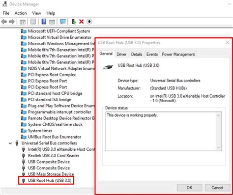Scan for hardware changes monitor icon
Screen dimensions: 233x195
coord(62,22)
